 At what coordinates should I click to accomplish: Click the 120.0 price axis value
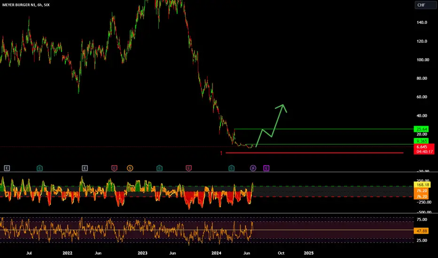coord(422,41)
